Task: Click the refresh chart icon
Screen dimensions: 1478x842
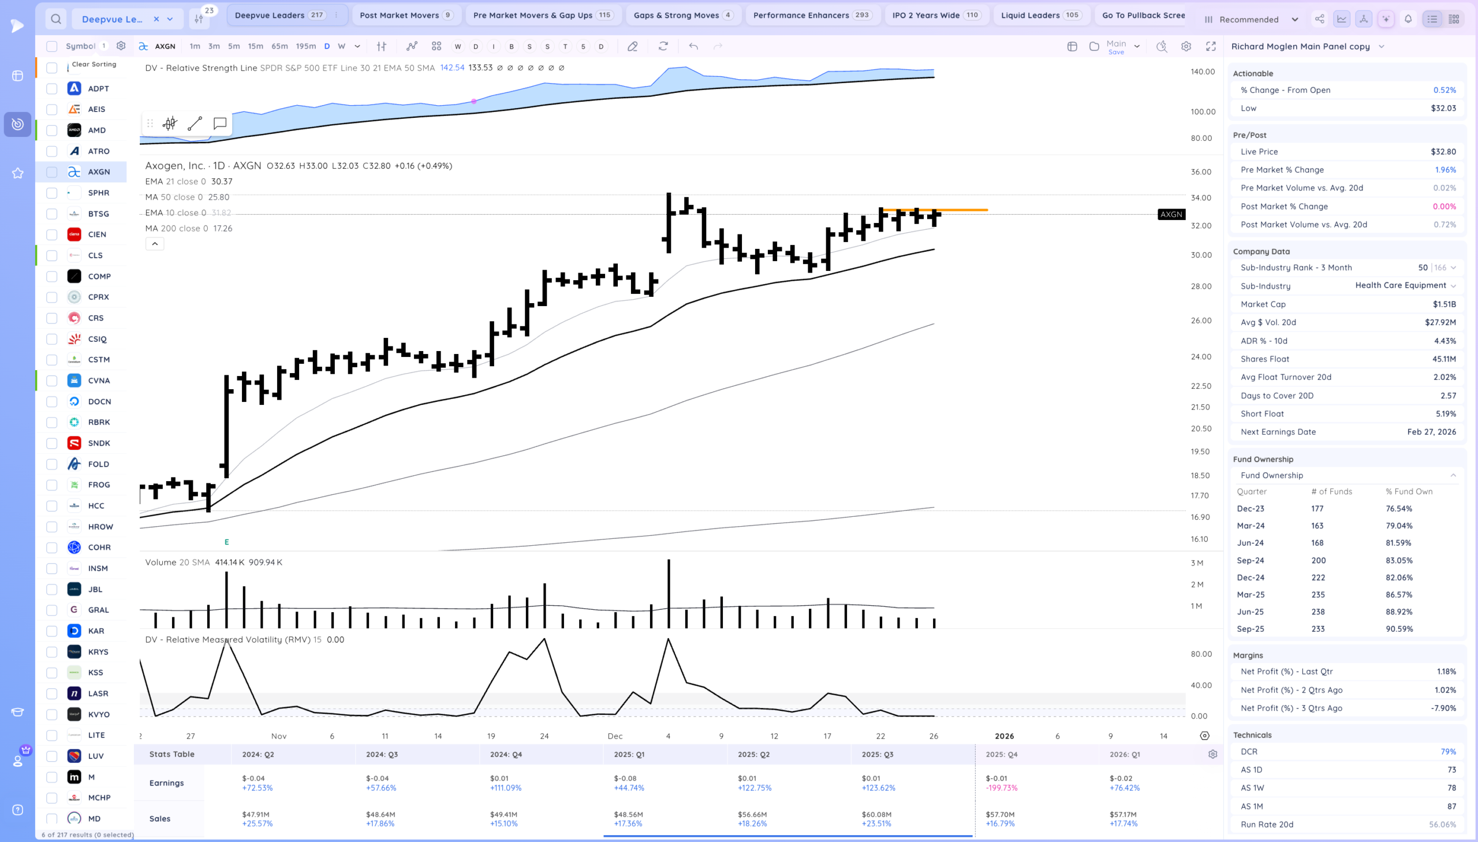Action: tap(663, 46)
